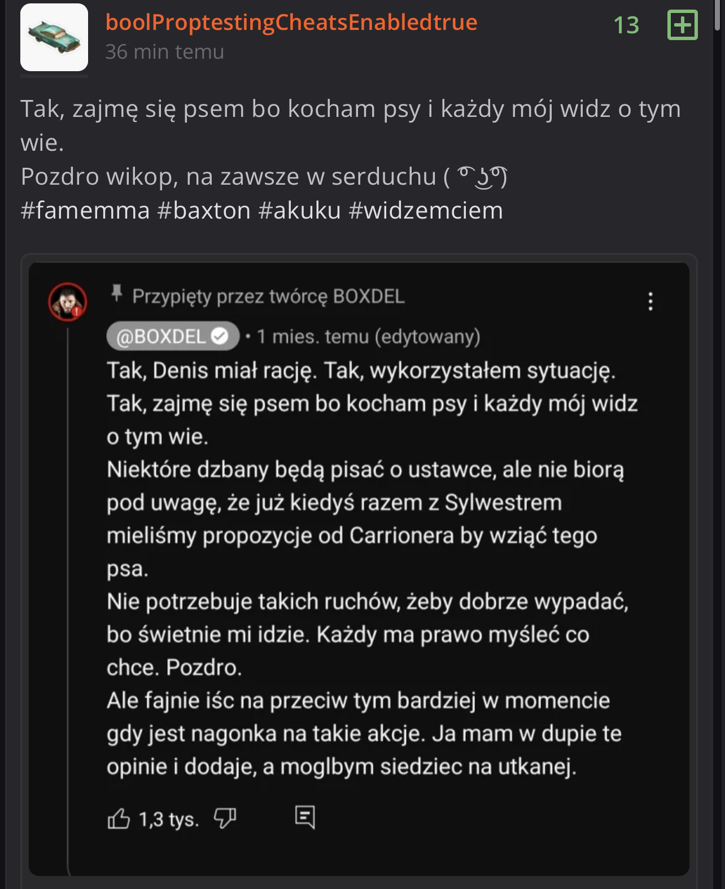Click the '1,3 tys.' like count
725x889 pixels.
(169, 819)
